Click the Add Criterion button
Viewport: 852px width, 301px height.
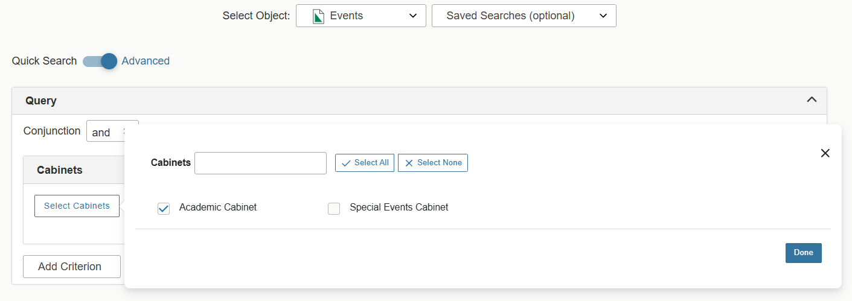(x=72, y=267)
